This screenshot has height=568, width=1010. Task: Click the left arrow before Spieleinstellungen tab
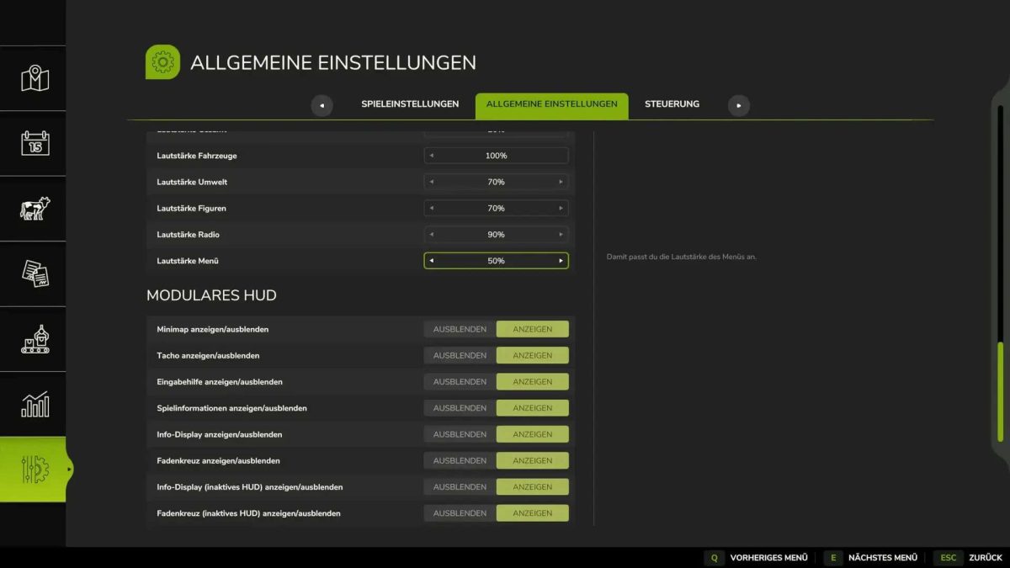322,104
